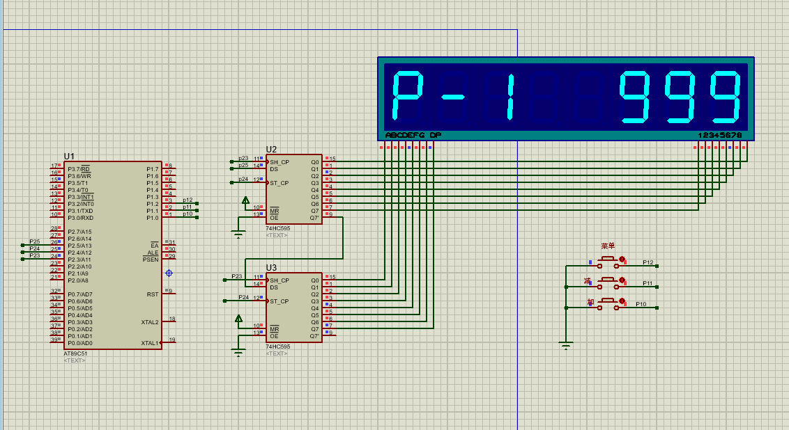
Task: Click the U1 reference label
Action: click(69, 157)
